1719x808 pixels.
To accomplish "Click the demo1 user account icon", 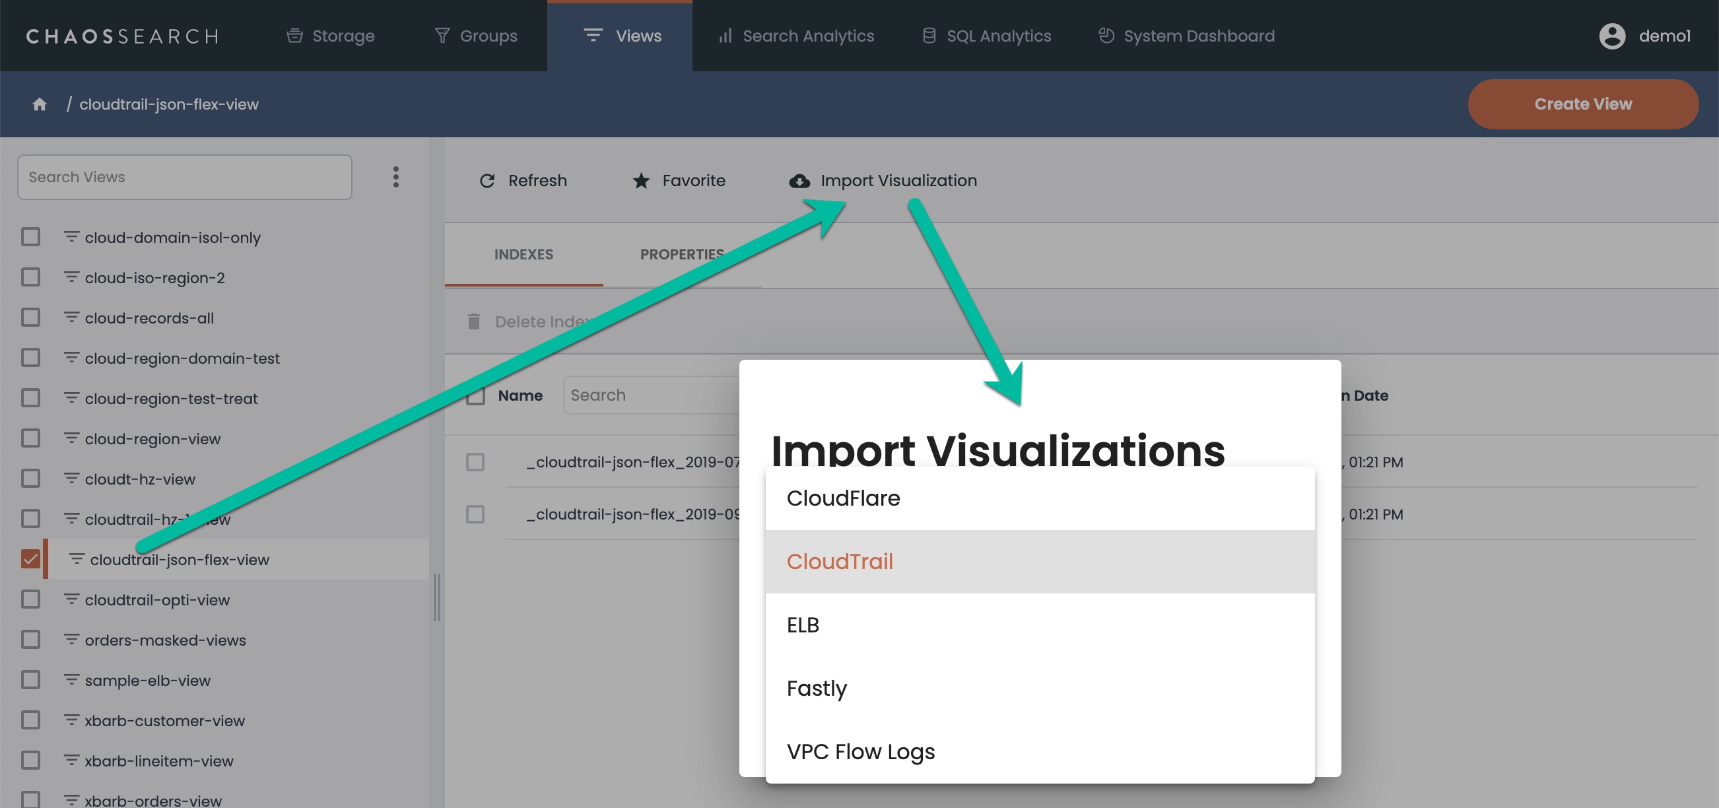I will coord(1611,36).
